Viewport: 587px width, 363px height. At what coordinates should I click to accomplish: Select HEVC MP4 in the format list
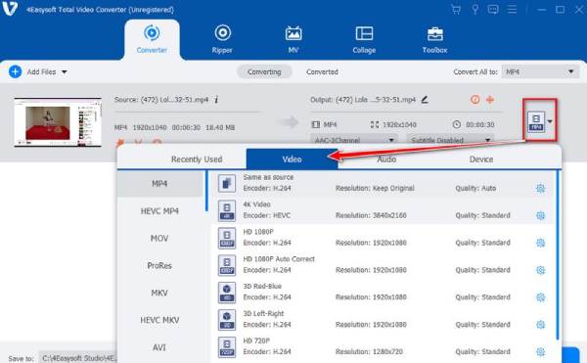159,211
